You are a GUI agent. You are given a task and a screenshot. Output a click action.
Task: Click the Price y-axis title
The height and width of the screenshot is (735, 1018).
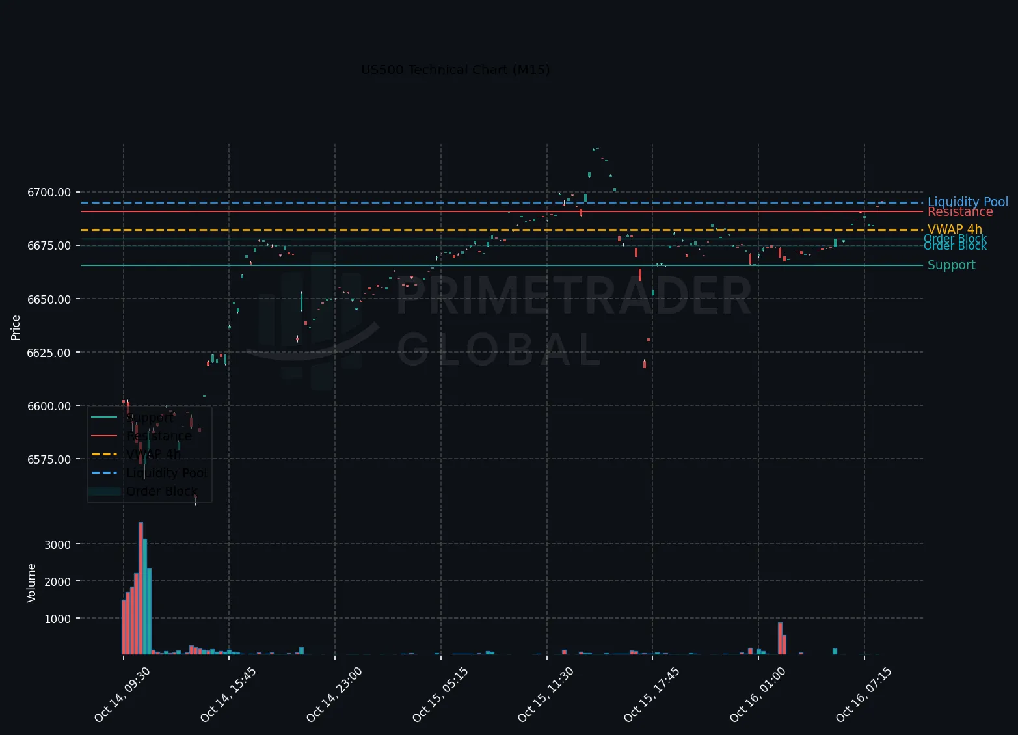(16, 327)
